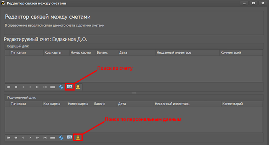Delete record with minus button in Ведущий для

coord(52,87)
